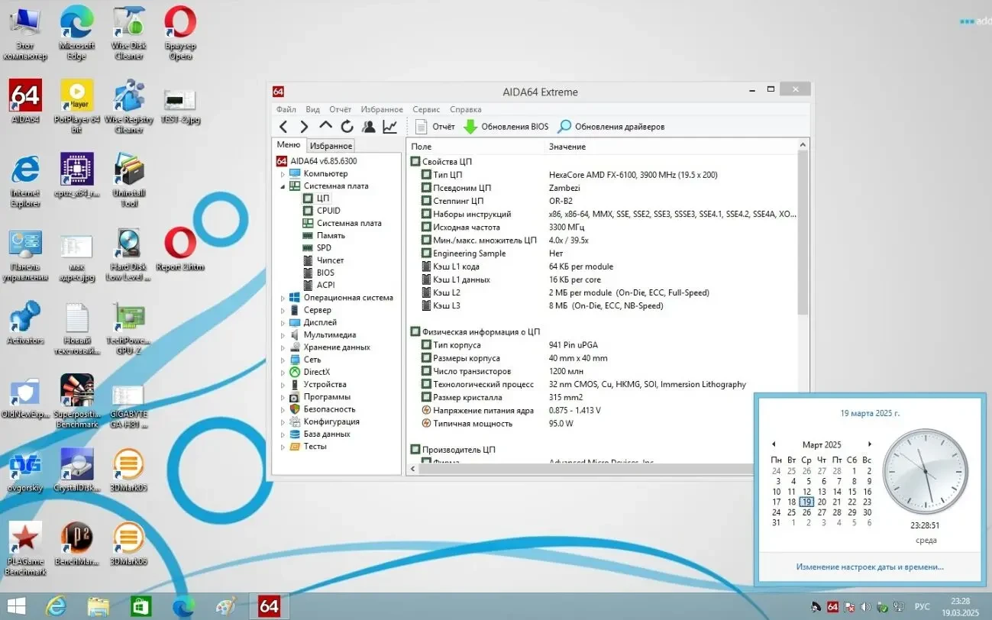
Task: Expand the Сеть tree node
Action: pos(283,360)
